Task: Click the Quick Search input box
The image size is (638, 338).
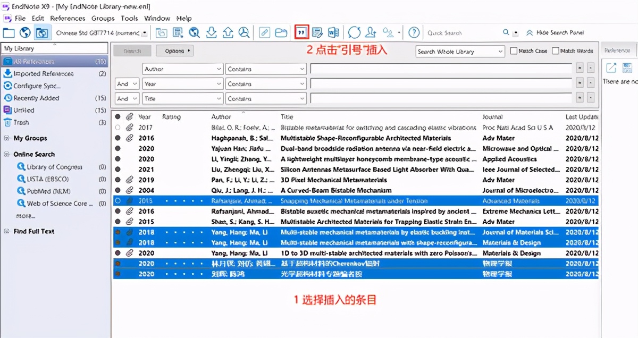Action: (463, 33)
